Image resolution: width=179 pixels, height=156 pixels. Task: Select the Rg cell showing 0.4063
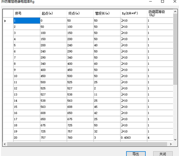133,138
